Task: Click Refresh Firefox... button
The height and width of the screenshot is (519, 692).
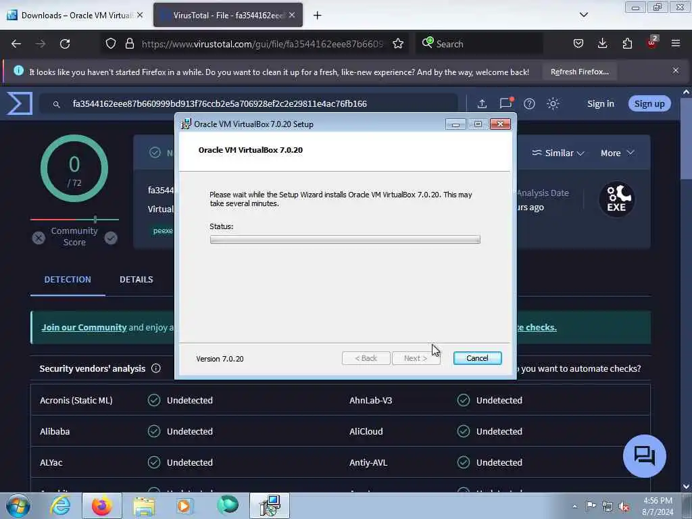Action: pyautogui.click(x=579, y=72)
